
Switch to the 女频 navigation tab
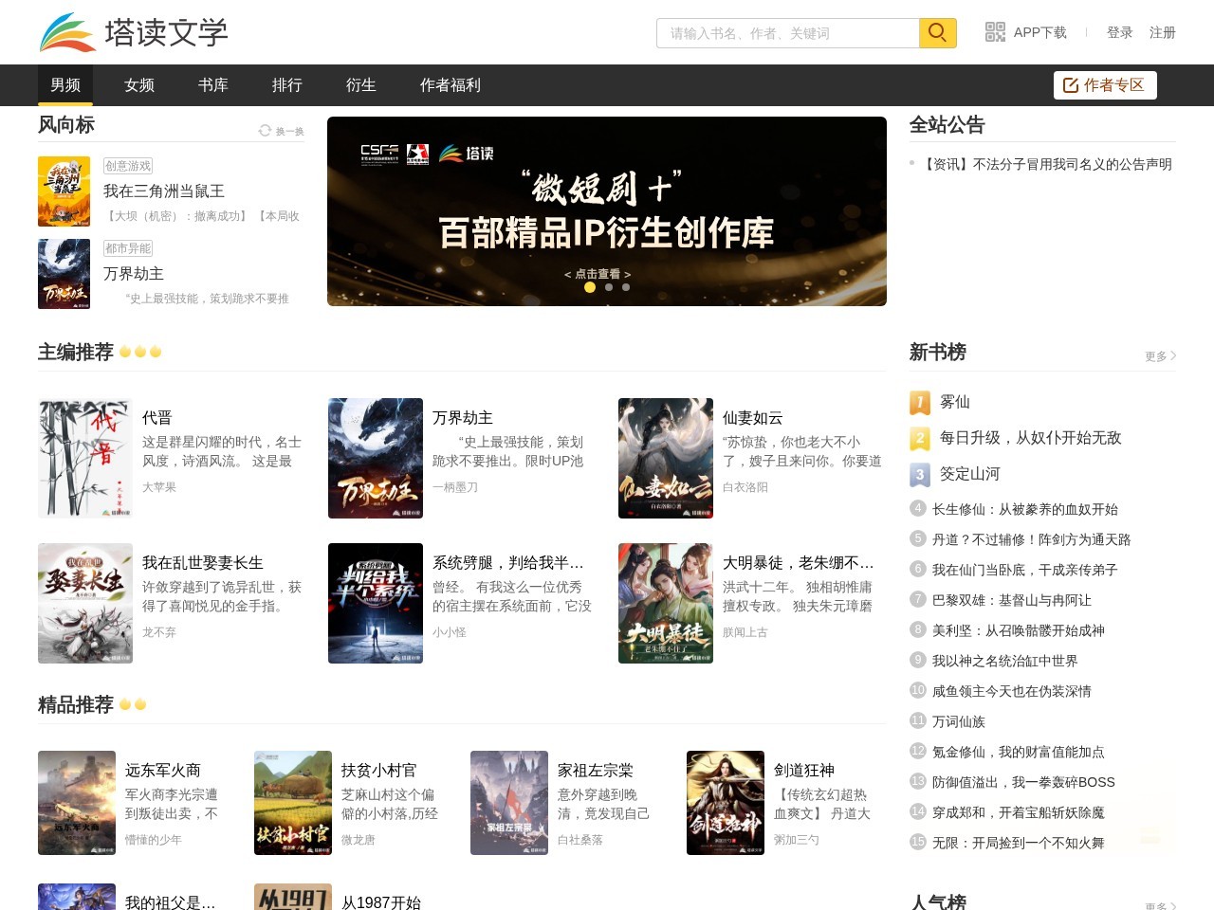click(139, 85)
